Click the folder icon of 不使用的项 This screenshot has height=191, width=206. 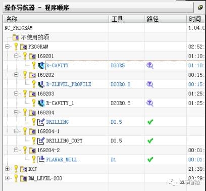pos(16,37)
